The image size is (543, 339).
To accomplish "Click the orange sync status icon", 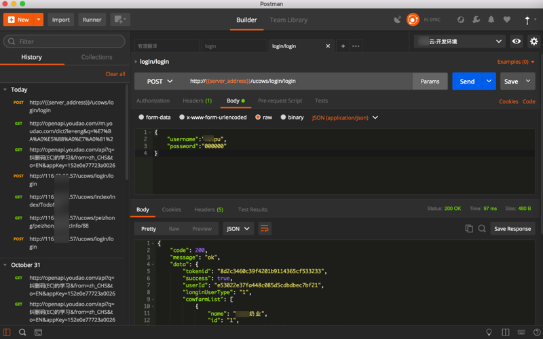I will click(413, 20).
